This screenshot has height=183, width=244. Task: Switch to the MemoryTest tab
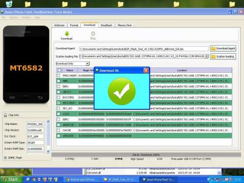pyautogui.click(x=124, y=25)
